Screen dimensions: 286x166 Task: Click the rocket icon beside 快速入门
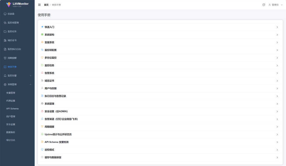[42, 27]
